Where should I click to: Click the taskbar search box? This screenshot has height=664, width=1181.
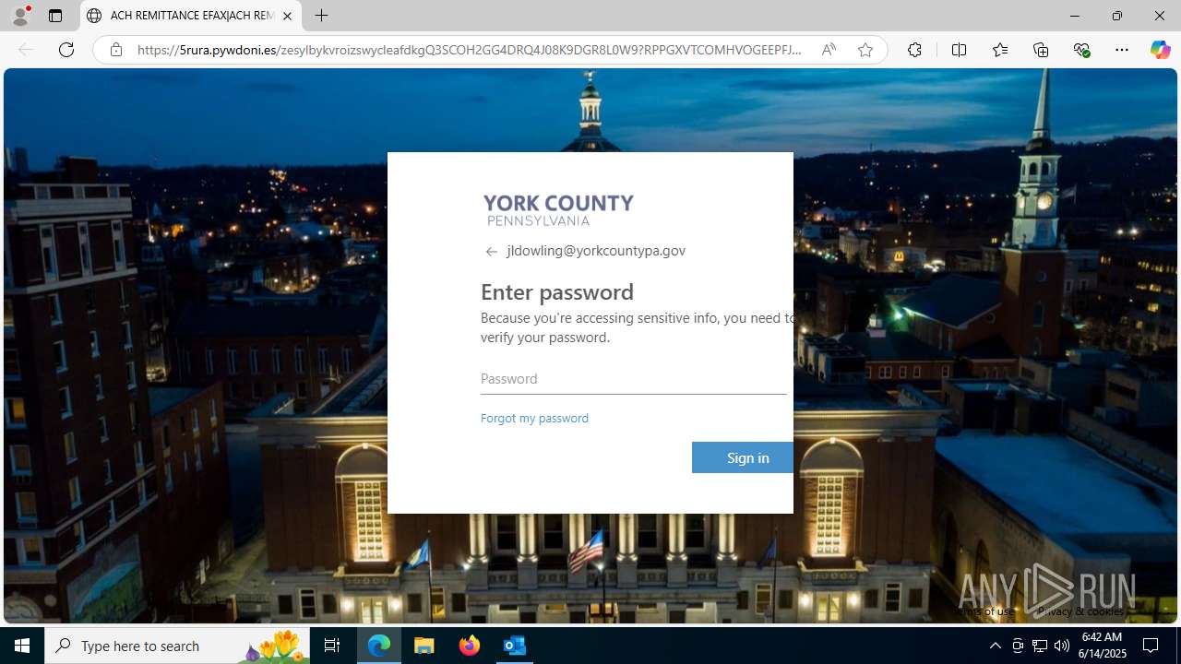(x=177, y=646)
